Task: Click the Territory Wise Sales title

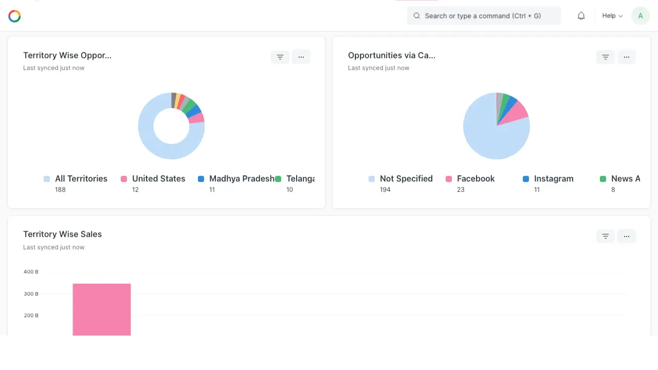Action: pyautogui.click(x=63, y=234)
